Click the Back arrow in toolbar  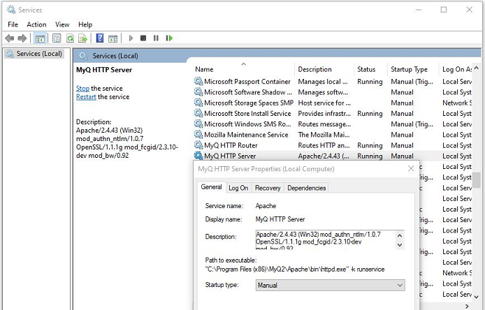pos(10,38)
